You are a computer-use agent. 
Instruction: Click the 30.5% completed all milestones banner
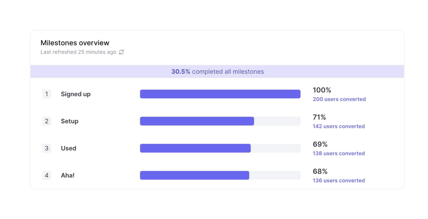pos(217,72)
